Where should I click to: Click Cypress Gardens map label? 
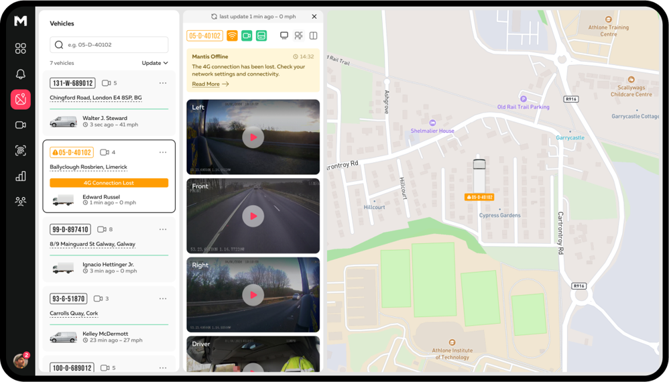pyautogui.click(x=499, y=215)
